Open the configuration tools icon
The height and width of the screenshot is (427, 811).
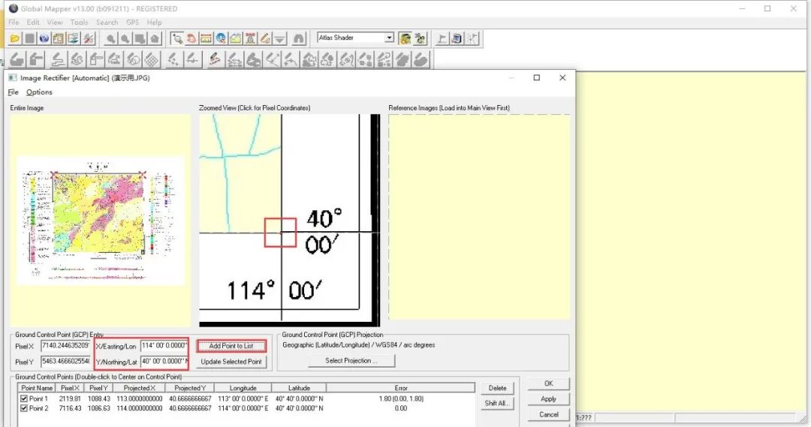(x=89, y=38)
